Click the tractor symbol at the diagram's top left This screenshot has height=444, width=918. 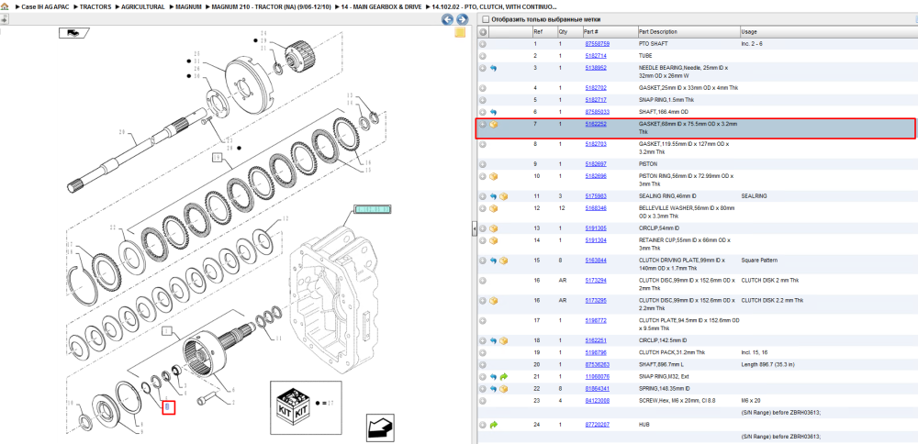[x=73, y=33]
